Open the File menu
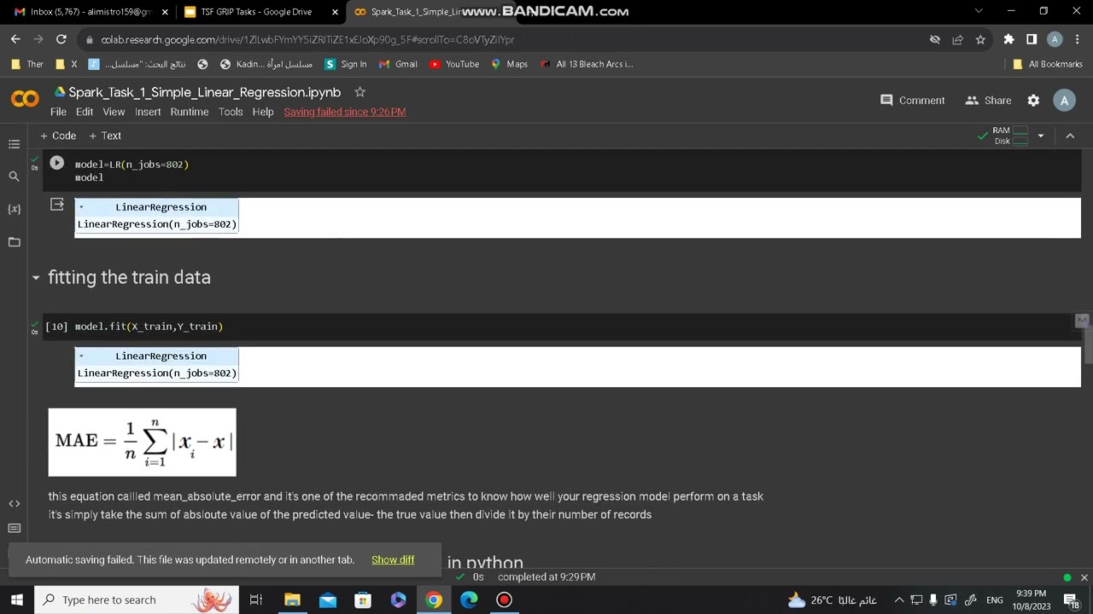The image size is (1093, 614). (58, 112)
